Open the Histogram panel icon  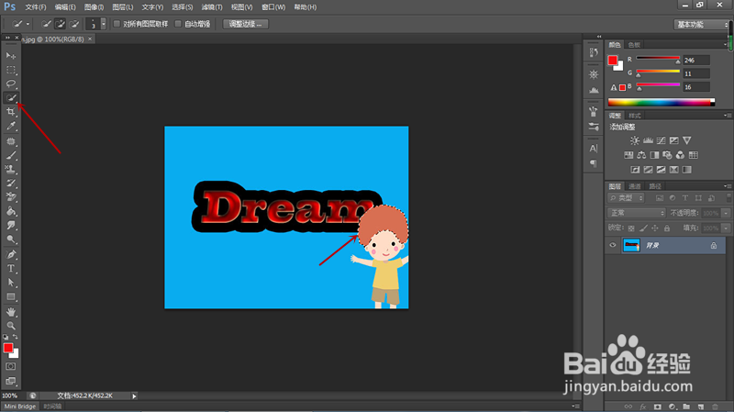594,89
